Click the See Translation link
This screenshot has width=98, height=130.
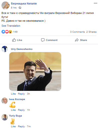coord(11,26)
